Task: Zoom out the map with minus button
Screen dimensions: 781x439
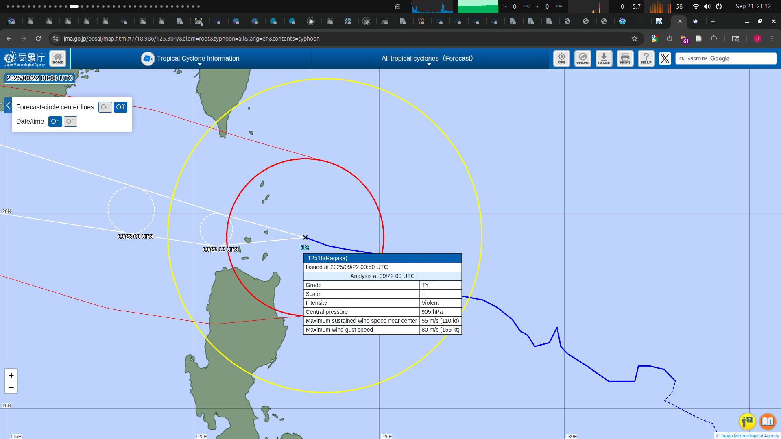Action: tap(11, 387)
